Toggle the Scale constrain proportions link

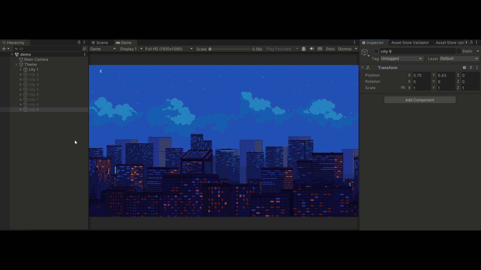click(x=403, y=88)
